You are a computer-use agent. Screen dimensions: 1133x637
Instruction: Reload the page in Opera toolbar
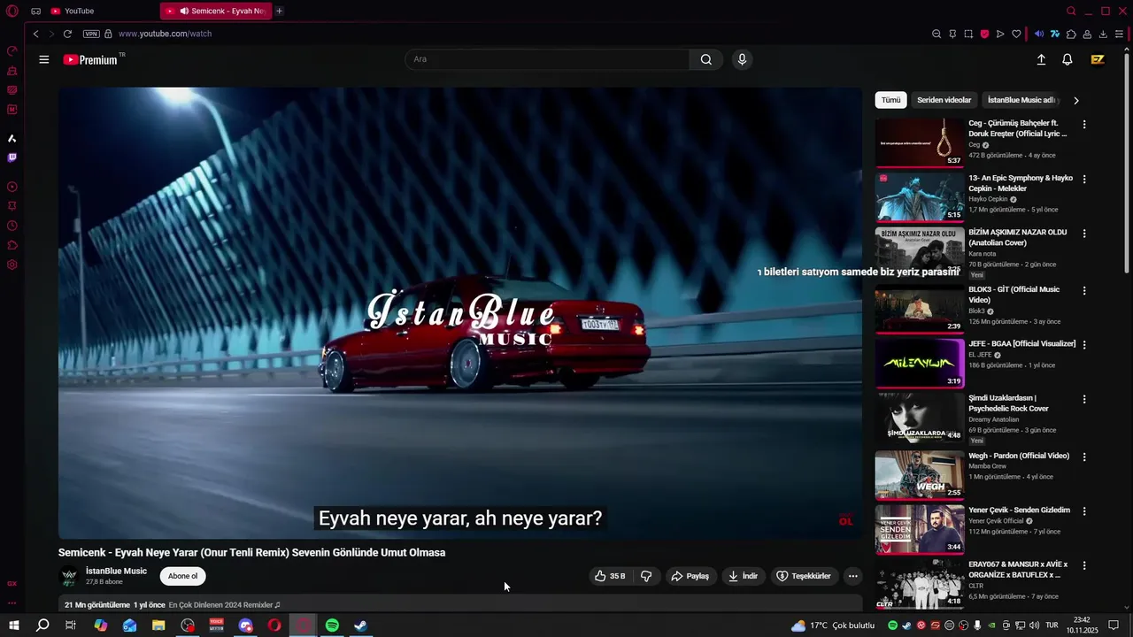pos(67,34)
